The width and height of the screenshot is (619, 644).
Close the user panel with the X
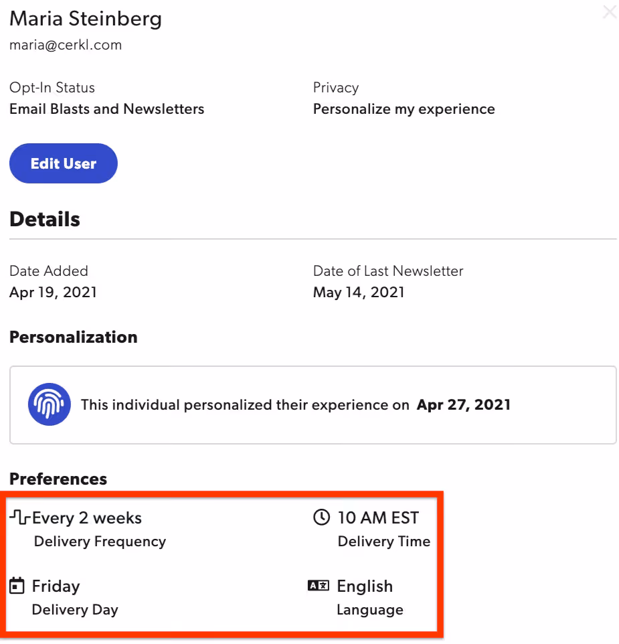[x=610, y=12]
